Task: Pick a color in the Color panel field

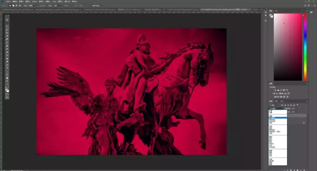Action: point(288,47)
